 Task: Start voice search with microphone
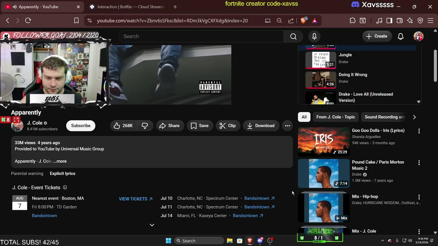pos(314,36)
